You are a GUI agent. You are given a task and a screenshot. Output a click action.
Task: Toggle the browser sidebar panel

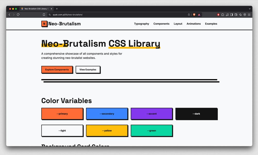point(231,15)
